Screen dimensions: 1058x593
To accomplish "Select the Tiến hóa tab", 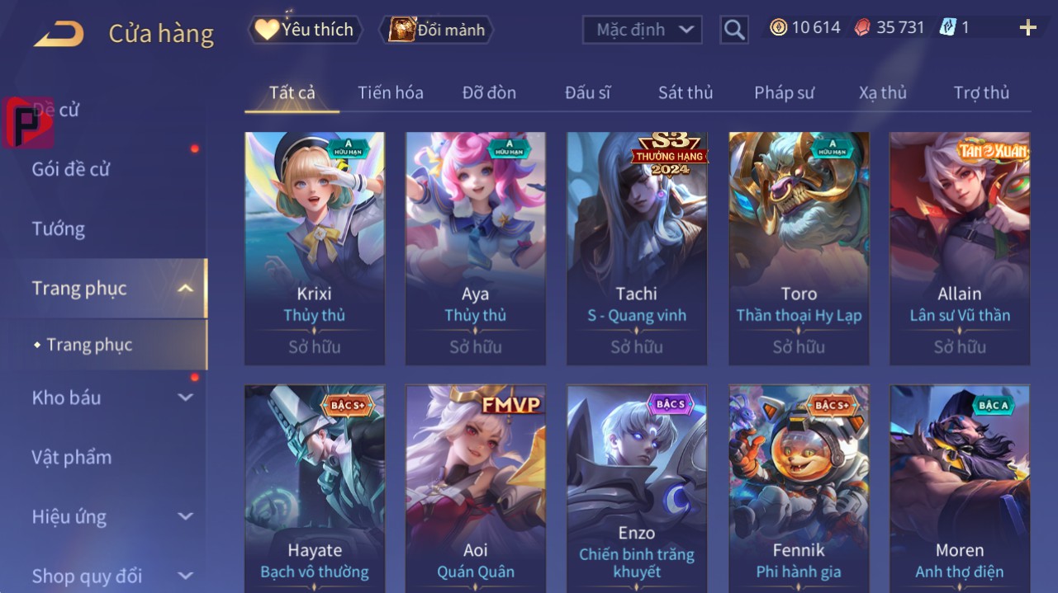I will point(391,92).
